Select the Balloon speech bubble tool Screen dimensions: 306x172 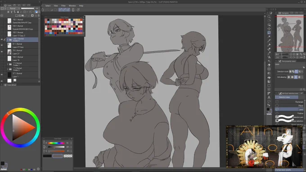coord(269,101)
